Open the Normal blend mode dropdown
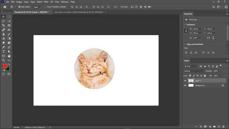The image size is (229, 129). coord(194,71)
